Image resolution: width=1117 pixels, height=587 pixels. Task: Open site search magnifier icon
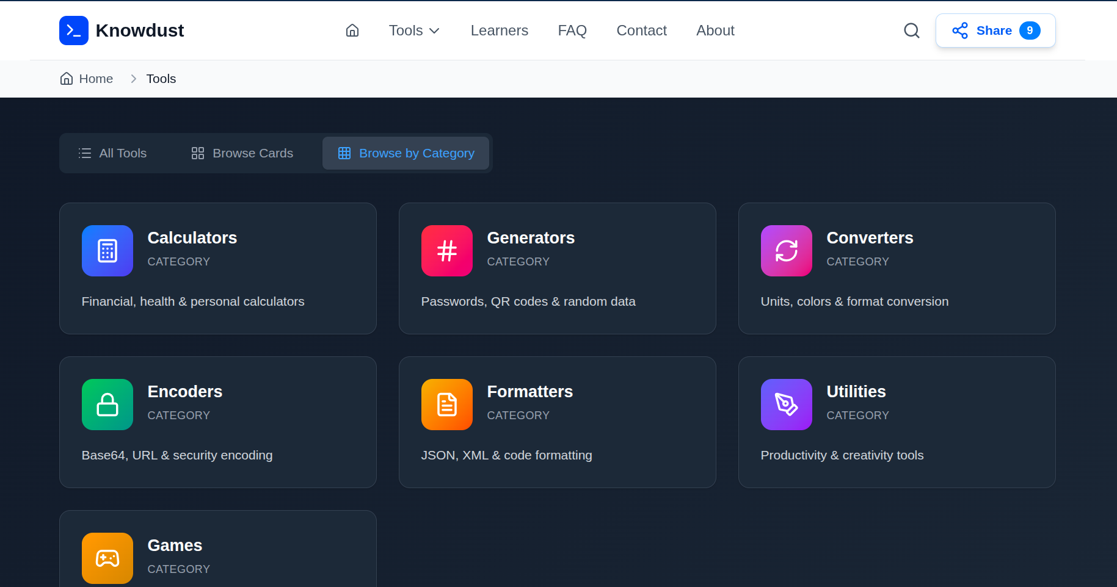(912, 31)
